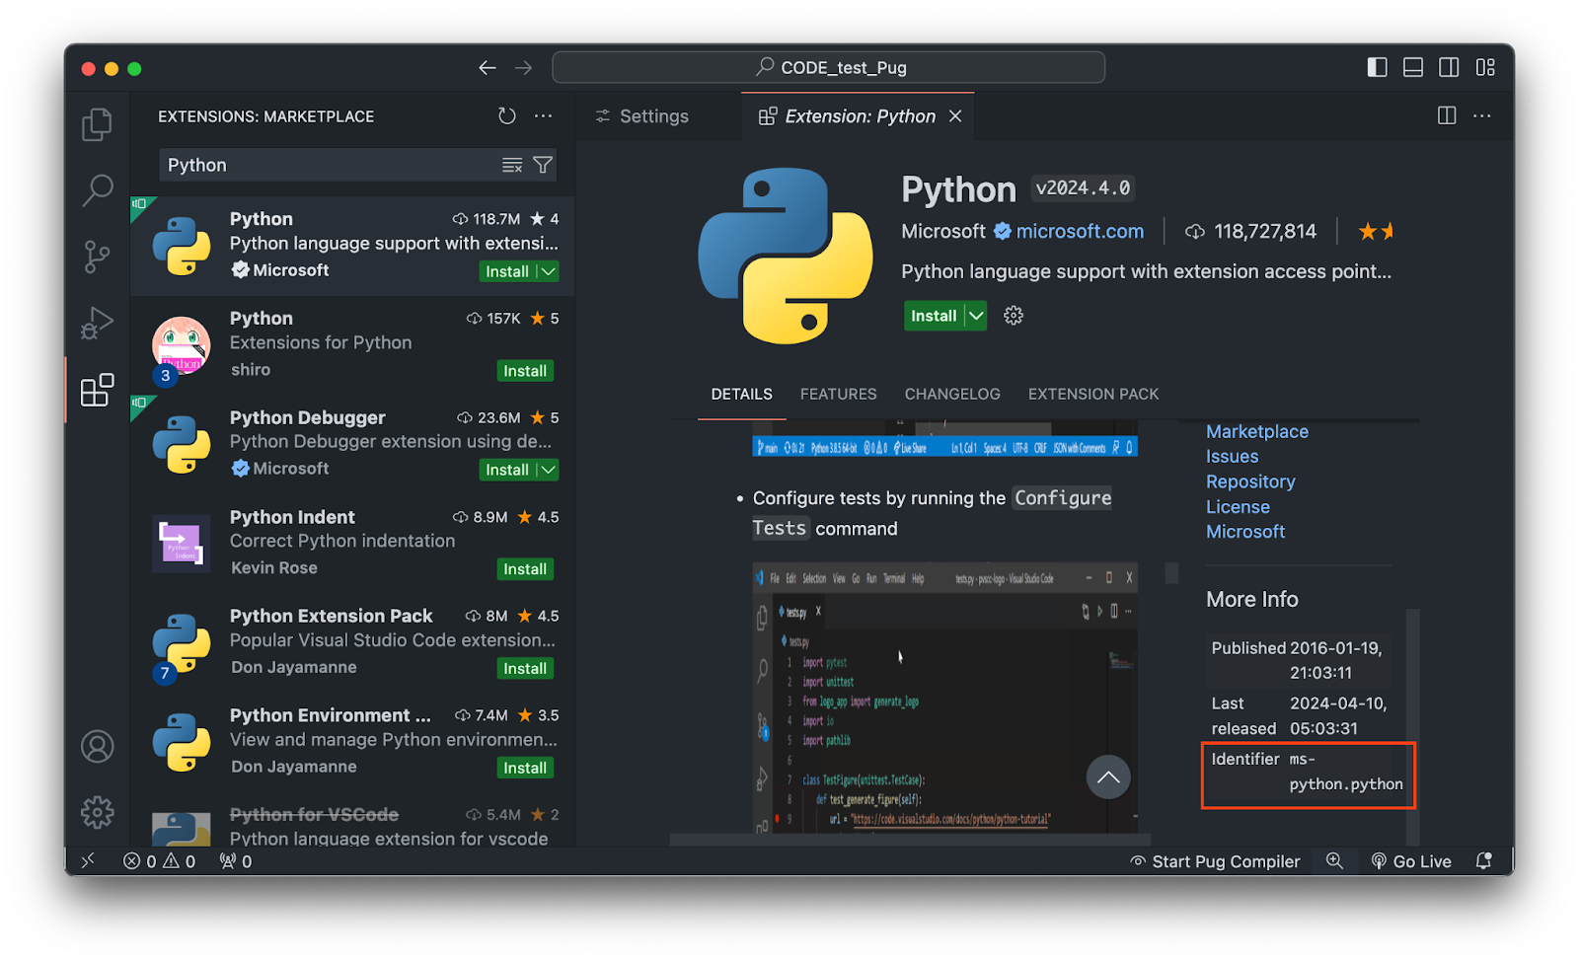Open the microsoft.com publisher link
The height and width of the screenshot is (962, 1579).
pos(1079,231)
